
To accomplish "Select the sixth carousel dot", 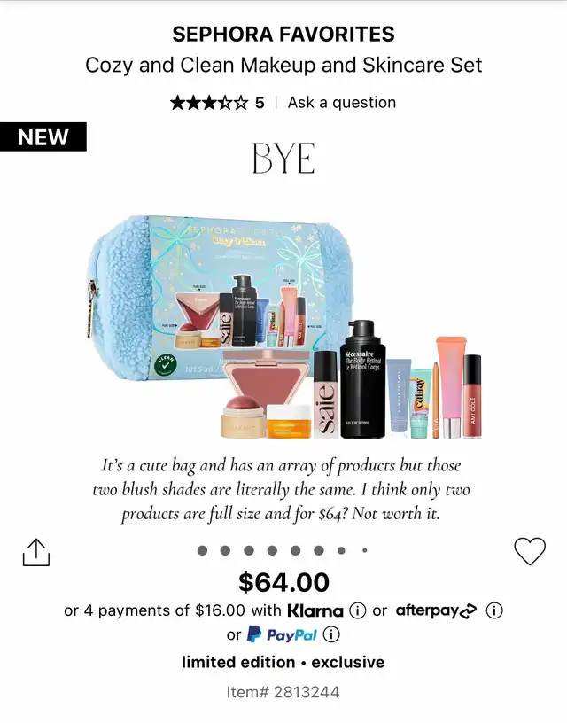I will click(319, 550).
